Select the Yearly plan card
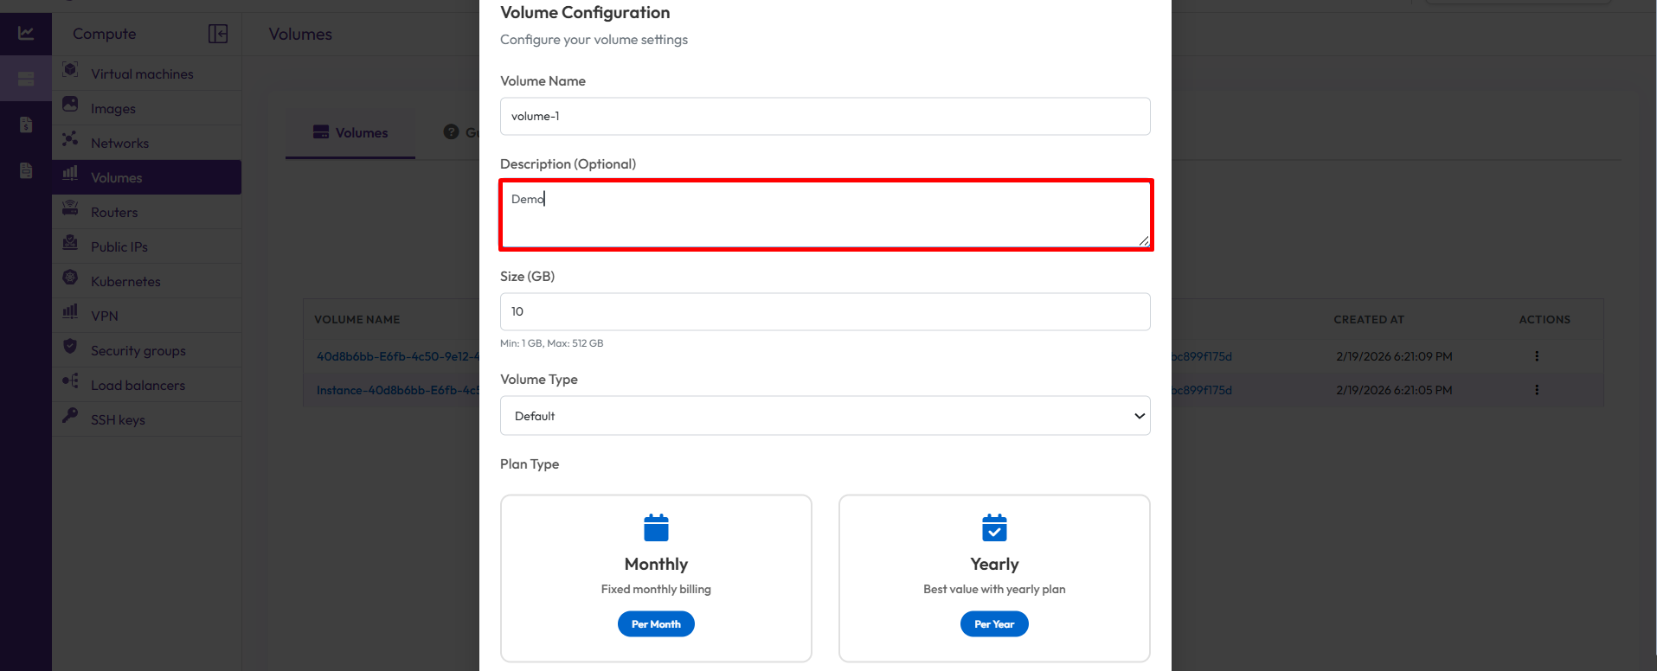The width and height of the screenshot is (1657, 671). (994, 578)
